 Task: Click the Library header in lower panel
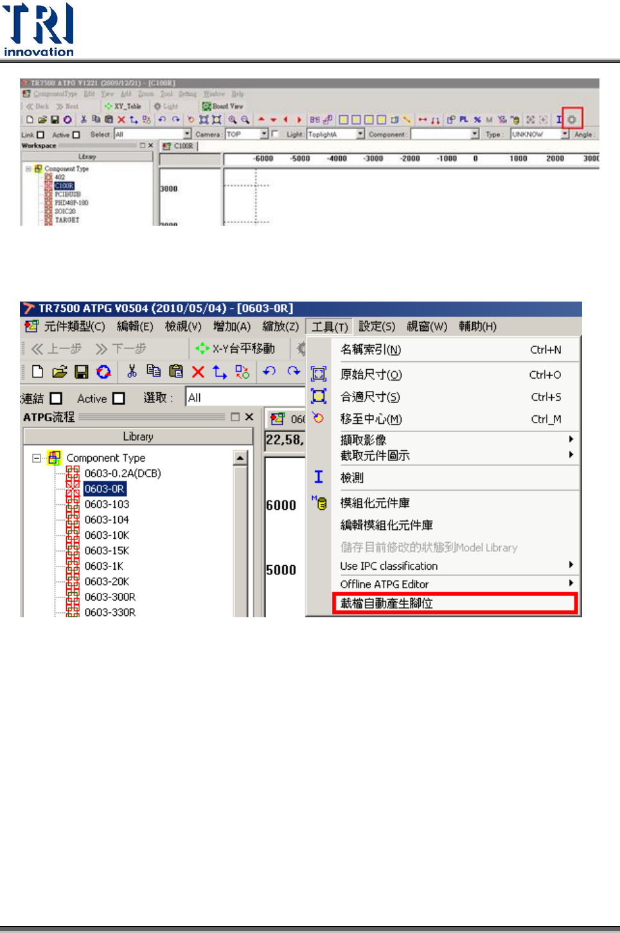(138, 437)
